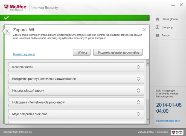This screenshot has width=186, height=136.
Task: Open the Raport zabezpieczeń link
Action: point(168,121)
